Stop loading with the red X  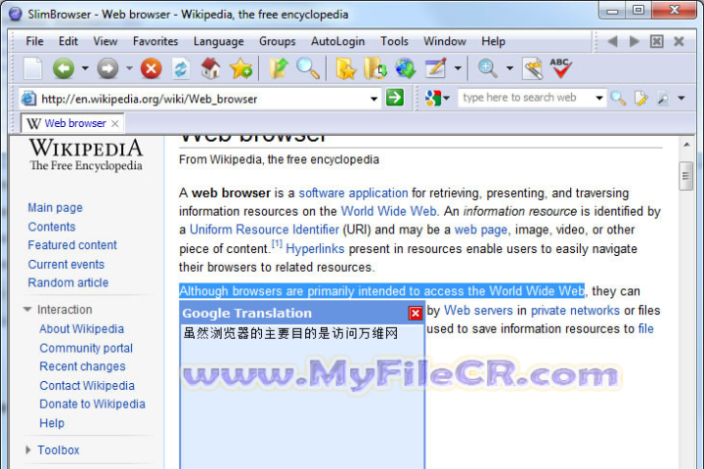click(152, 68)
